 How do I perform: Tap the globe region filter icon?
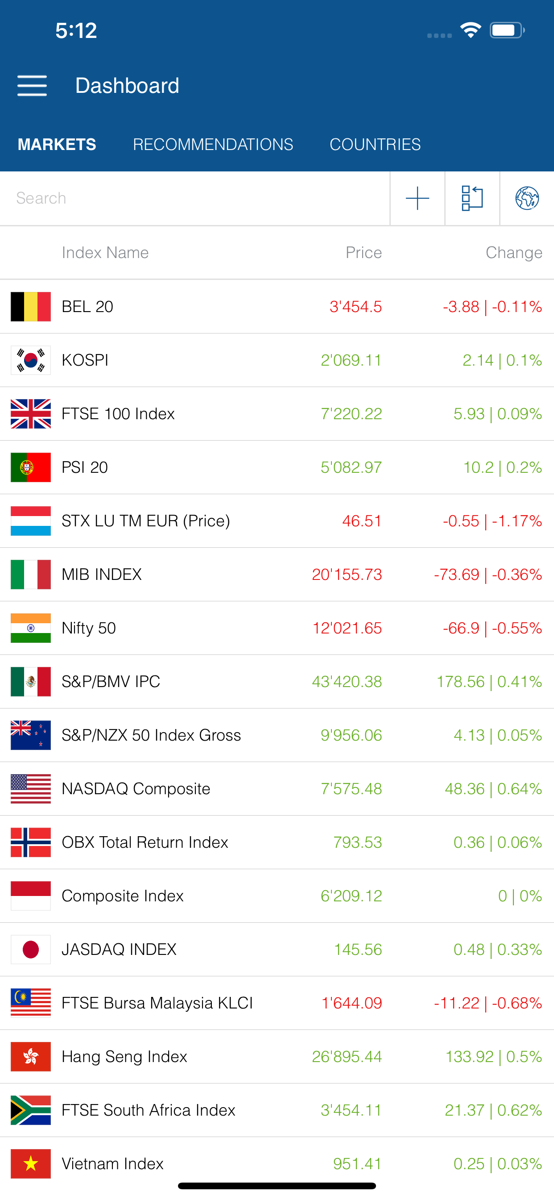point(527,199)
